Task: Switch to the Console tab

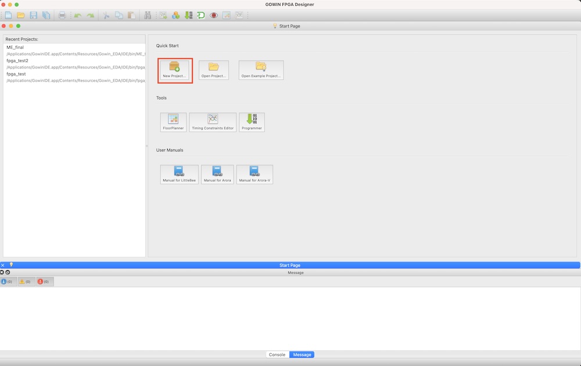Action: click(x=277, y=354)
